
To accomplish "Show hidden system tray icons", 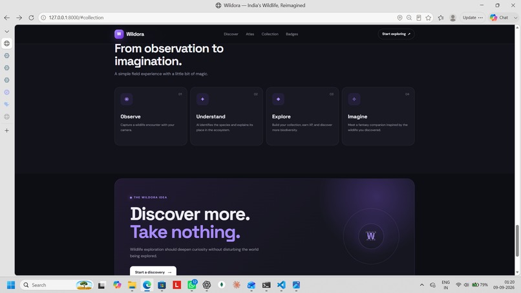I will [x=422, y=285].
